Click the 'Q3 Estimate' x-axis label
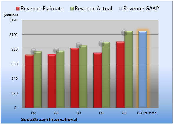The width and height of the screenshot is (173, 124). [x=147, y=113]
